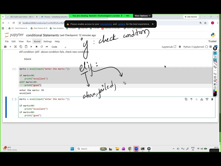Click the Trusted notebook indicator
This screenshot has height=166, width=221.
(x=212, y=41)
